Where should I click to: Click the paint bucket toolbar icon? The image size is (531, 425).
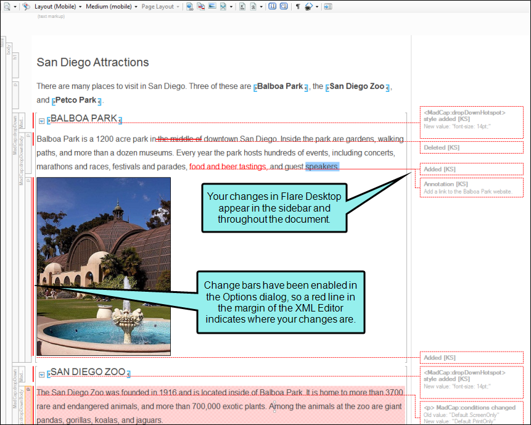[x=308, y=6]
